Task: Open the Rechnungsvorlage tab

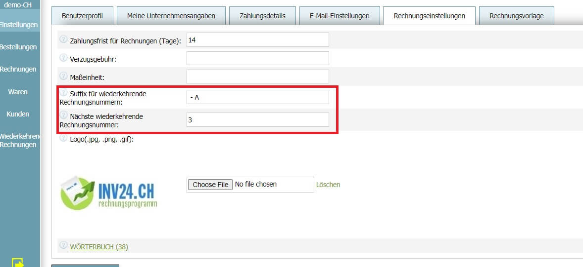Action: click(516, 16)
